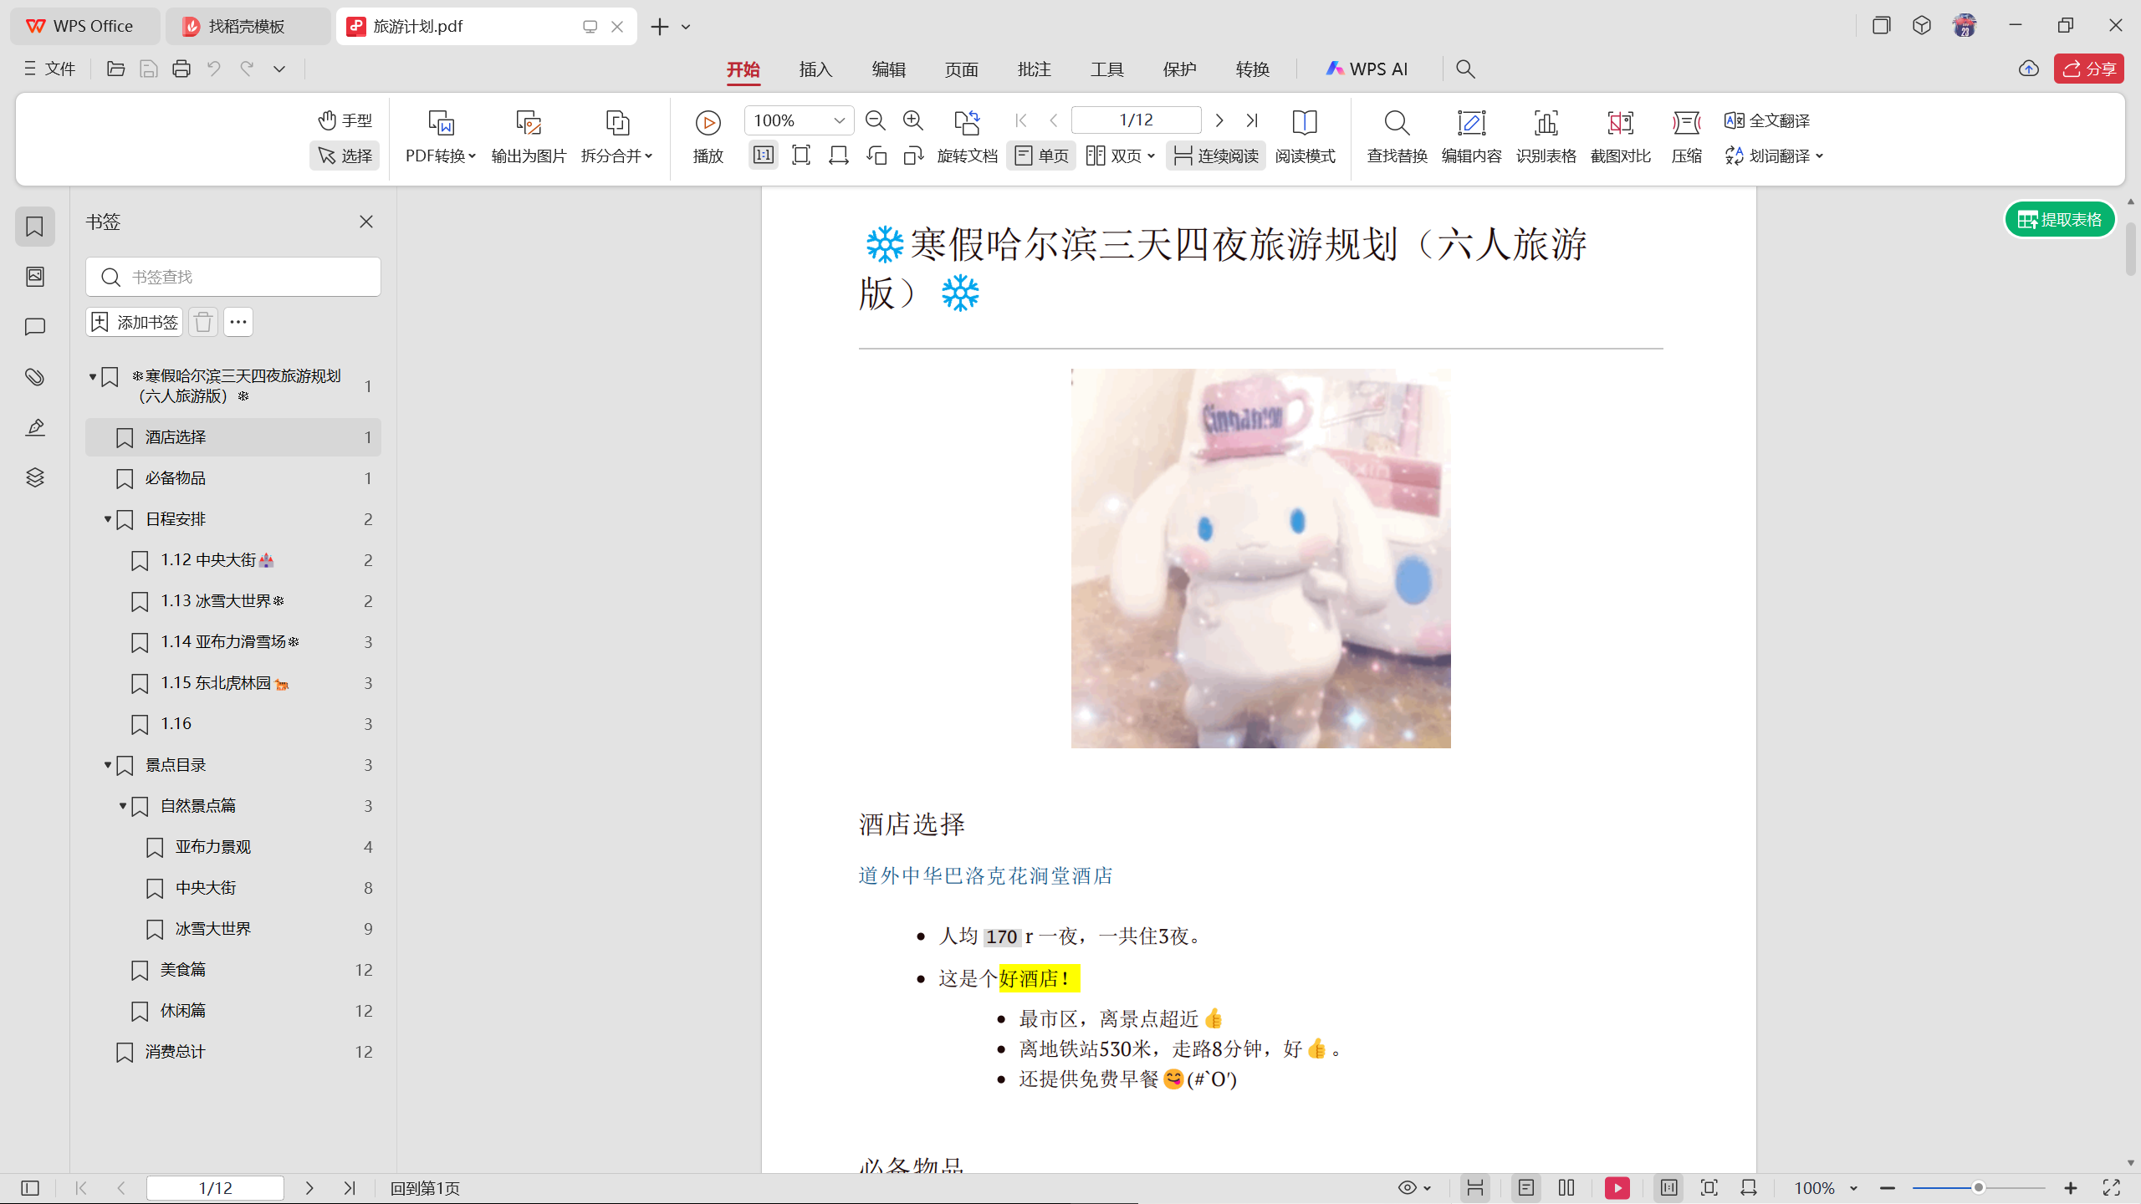Viewport: 2141px width, 1204px height.
Task: Click the undo arrow icon
Action: pyautogui.click(x=214, y=69)
